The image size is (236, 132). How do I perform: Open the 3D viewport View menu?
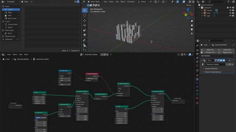pyautogui.click(x=105, y=1)
